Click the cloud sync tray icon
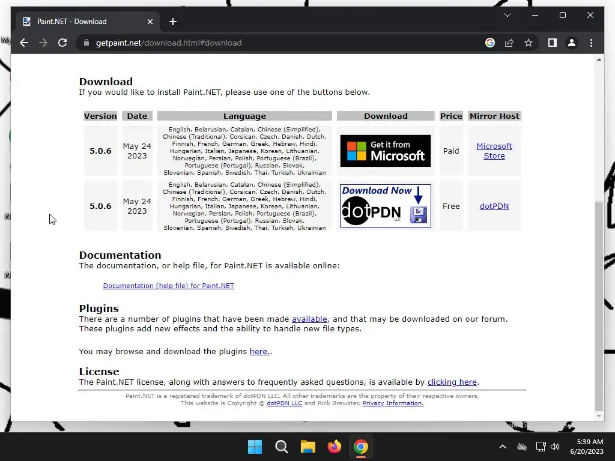 coord(522,447)
